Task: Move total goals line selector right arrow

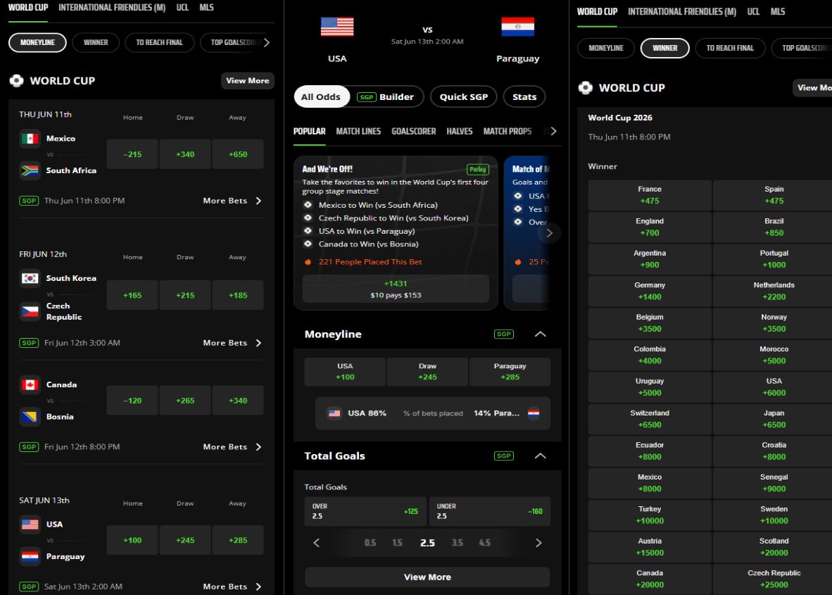Action: (x=538, y=542)
